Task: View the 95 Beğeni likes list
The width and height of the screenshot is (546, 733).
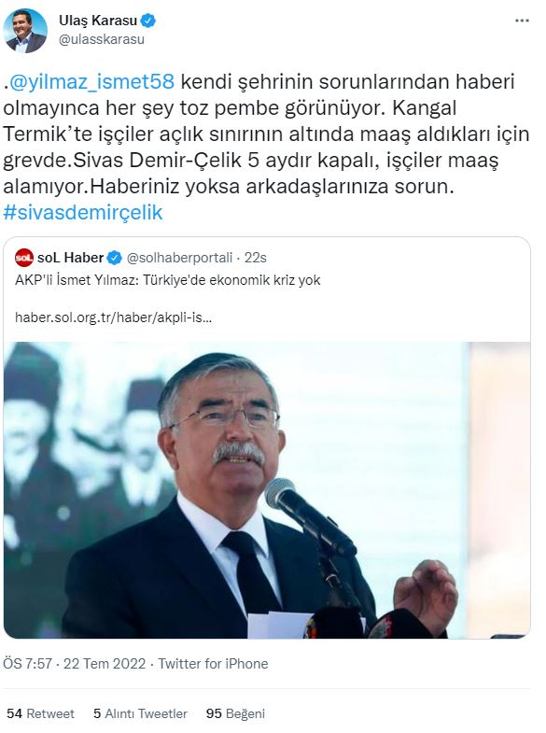Action: pyautogui.click(x=235, y=713)
